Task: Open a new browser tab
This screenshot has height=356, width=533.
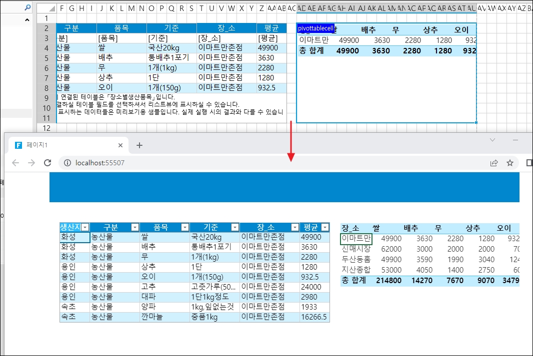Action: tap(139, 145)
